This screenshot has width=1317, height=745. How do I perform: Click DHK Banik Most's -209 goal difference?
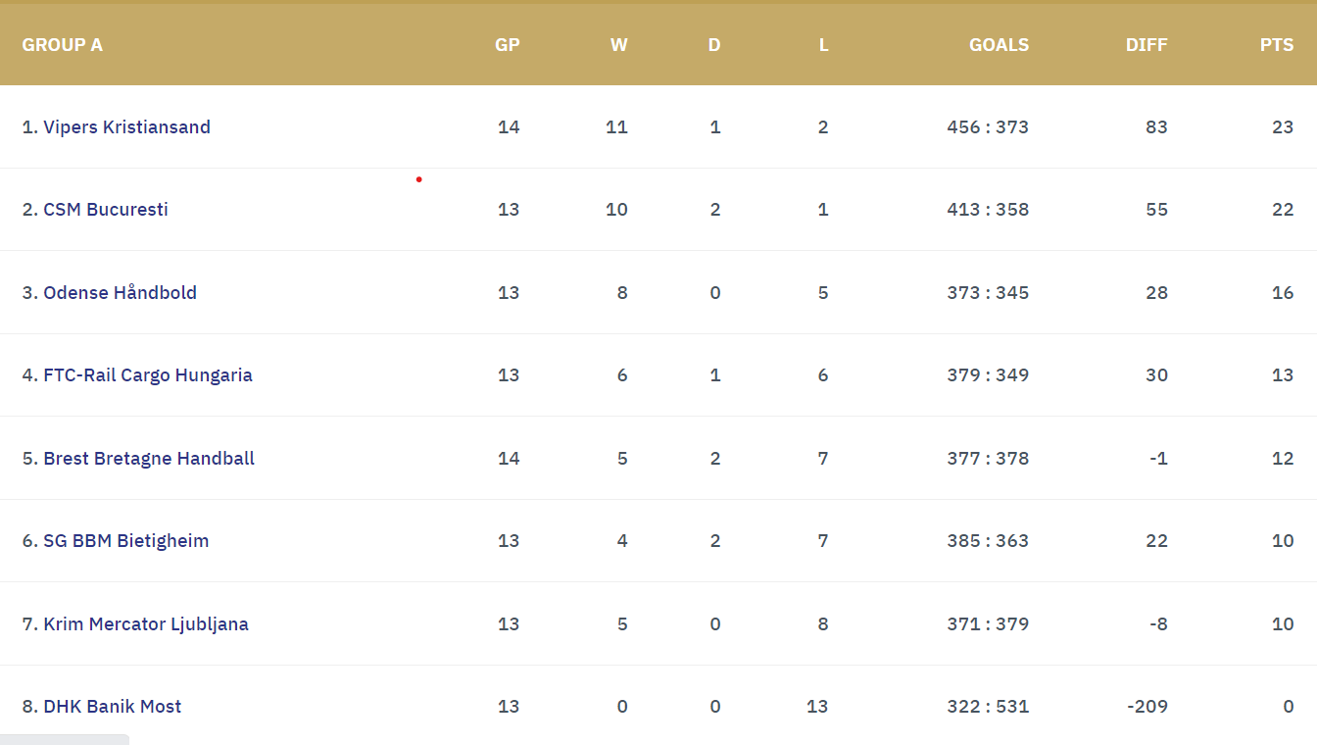(x=1146, y=707)
